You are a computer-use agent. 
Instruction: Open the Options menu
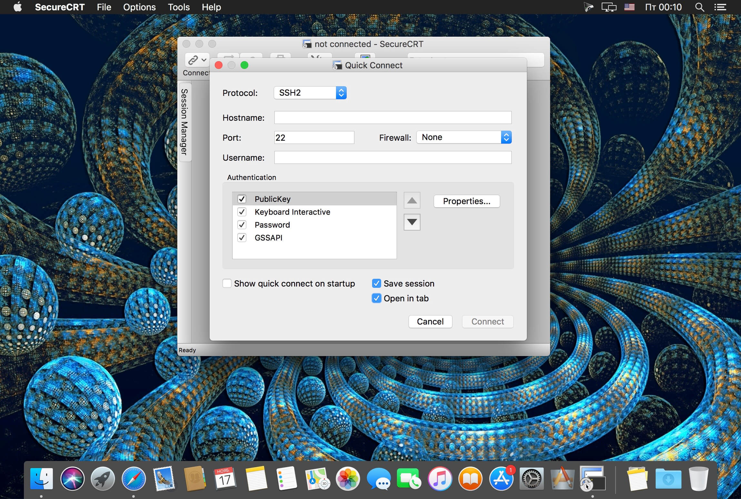(139, 7)
